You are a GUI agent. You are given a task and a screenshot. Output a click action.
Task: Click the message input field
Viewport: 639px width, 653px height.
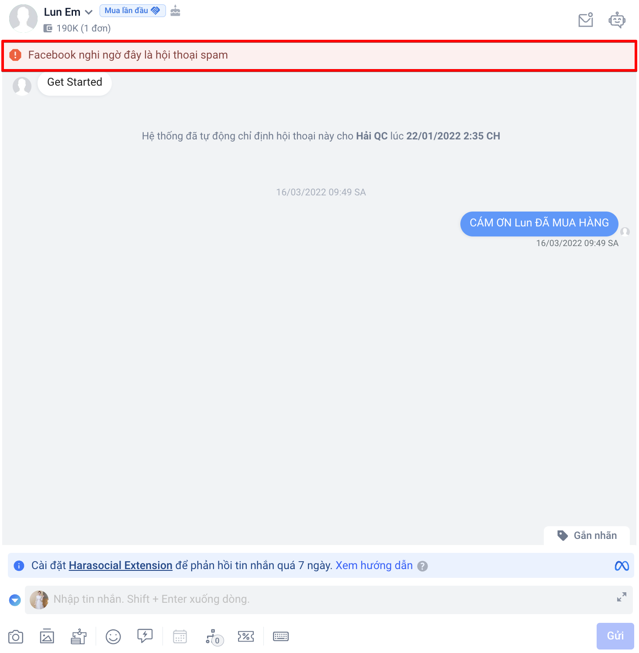click(328, 600)
